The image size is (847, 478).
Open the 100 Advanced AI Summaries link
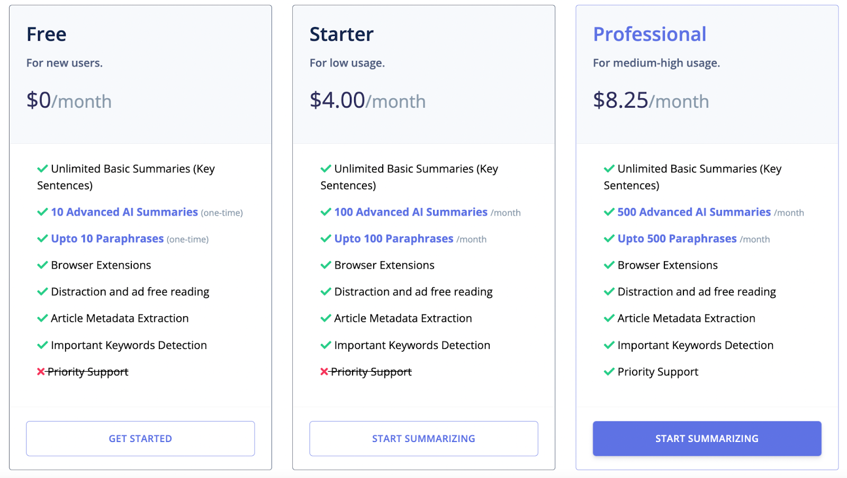click(411, 212)
